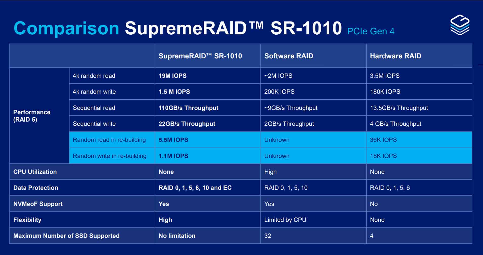
Task: Click the 'SupremeRAID™ SR-1010' slide title text
Action: [x=233, y=28]
